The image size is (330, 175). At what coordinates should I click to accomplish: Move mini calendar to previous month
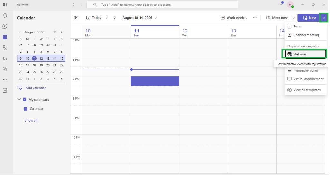(55, 32)
